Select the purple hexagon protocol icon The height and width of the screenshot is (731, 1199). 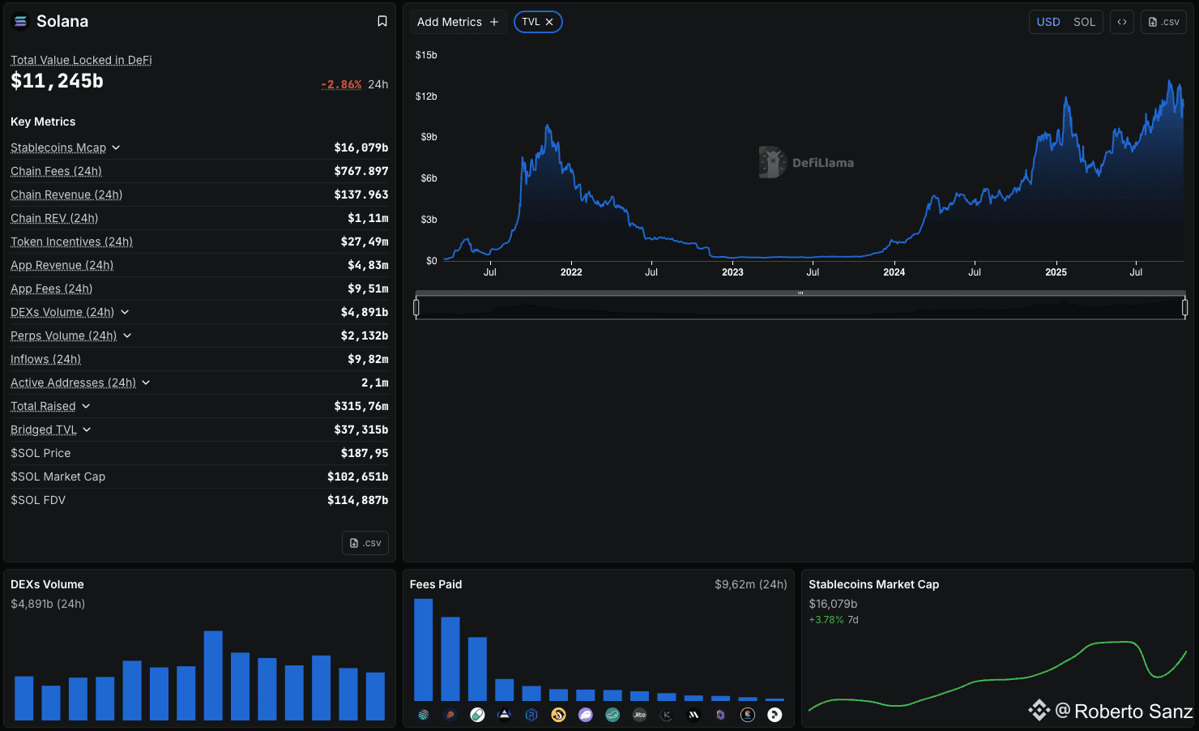click(721, 715)
